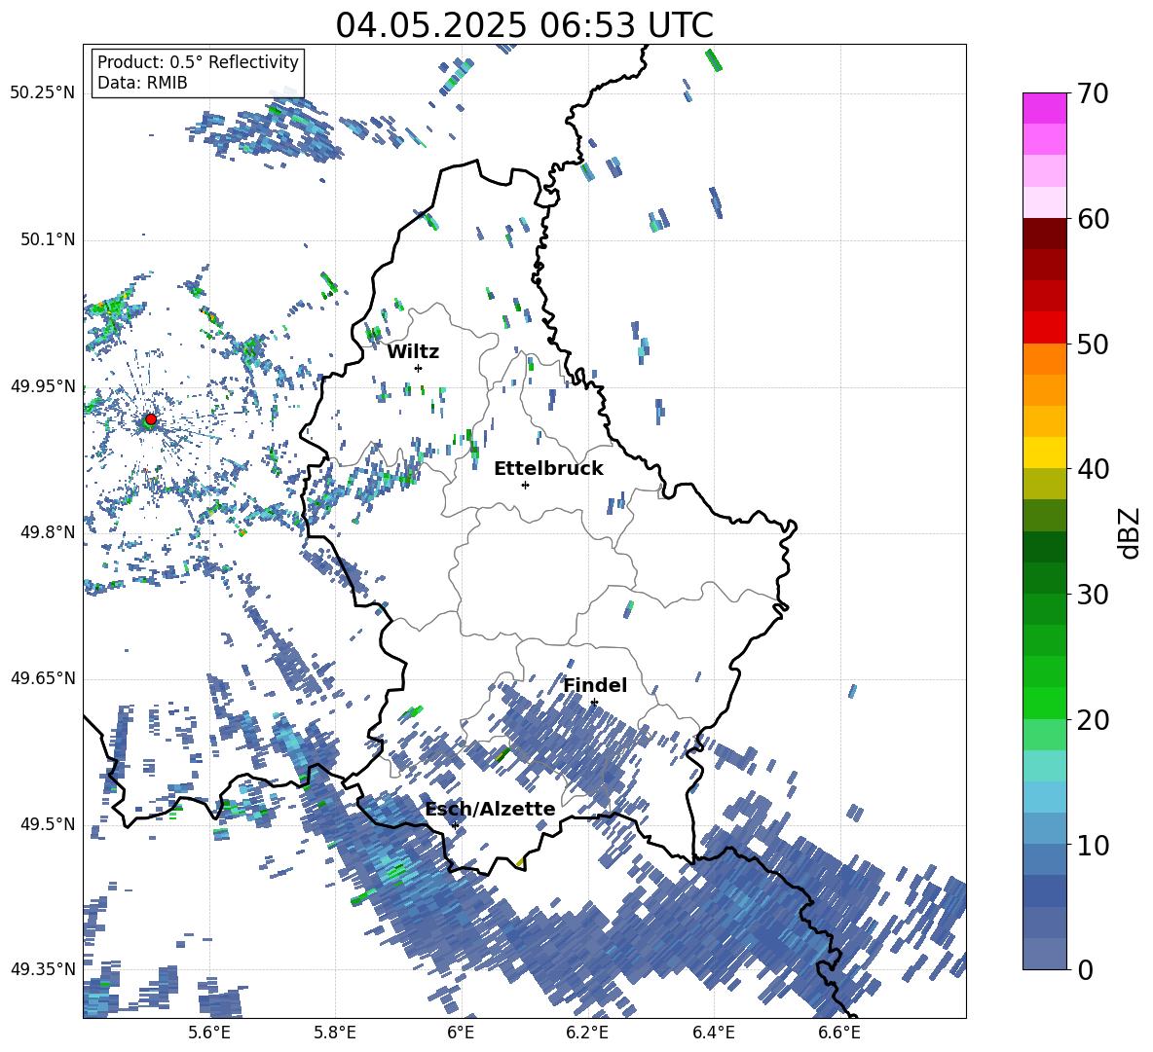The image size is (1153, 1052).
Task: Click the 0 dBZ colorbar tick label
Action: click(1084, 969)
